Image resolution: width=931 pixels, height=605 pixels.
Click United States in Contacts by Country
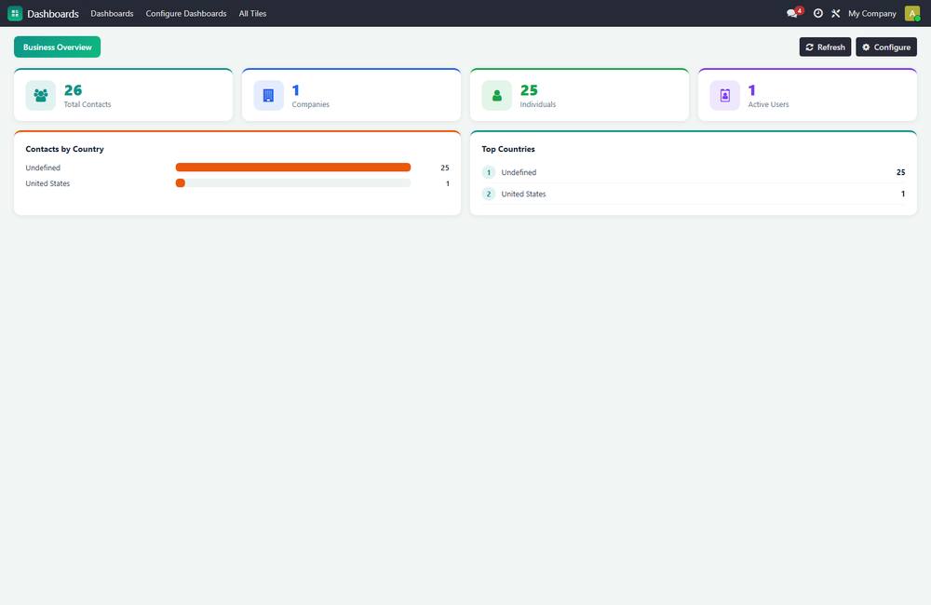47,183
